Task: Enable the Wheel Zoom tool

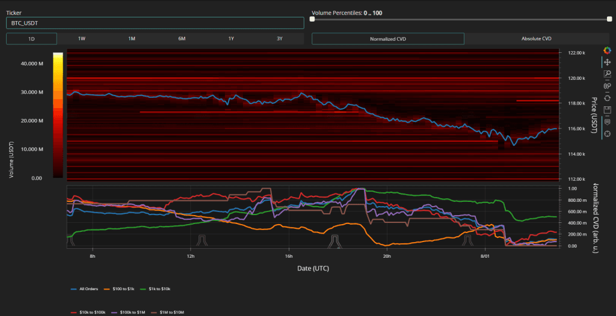Action: tap(608, 86)
